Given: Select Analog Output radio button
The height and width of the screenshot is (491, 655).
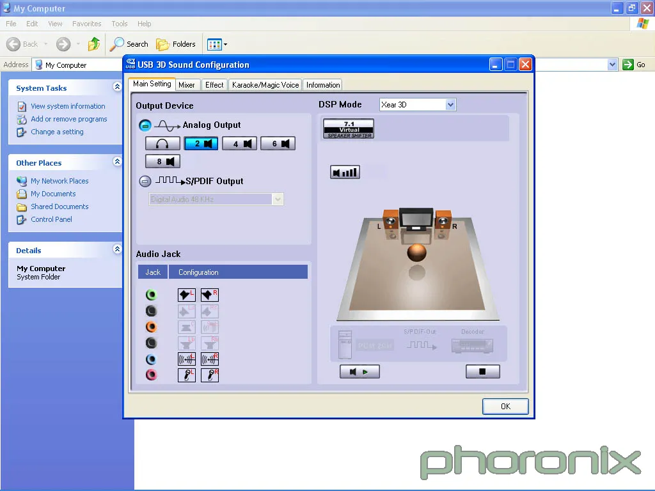Looking at the screenshot, I should pos(145,125).
